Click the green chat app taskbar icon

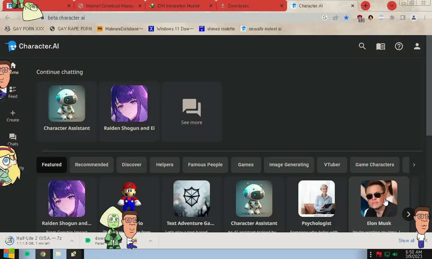pos(27,254)
